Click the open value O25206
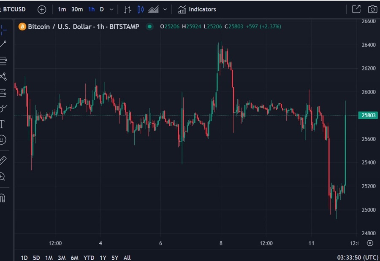380x261 pixels. pyautogui.click(x=170, y=27)
